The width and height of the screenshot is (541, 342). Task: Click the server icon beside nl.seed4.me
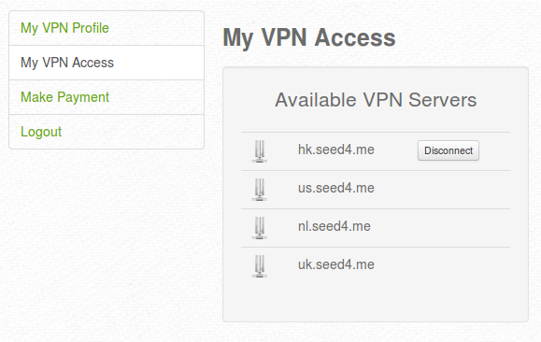click(x=260, y=228)
